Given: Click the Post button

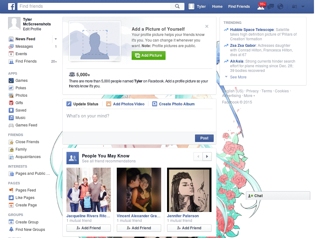Looking at the screenshot, I should pyautogui.click(x=204, y=138).
